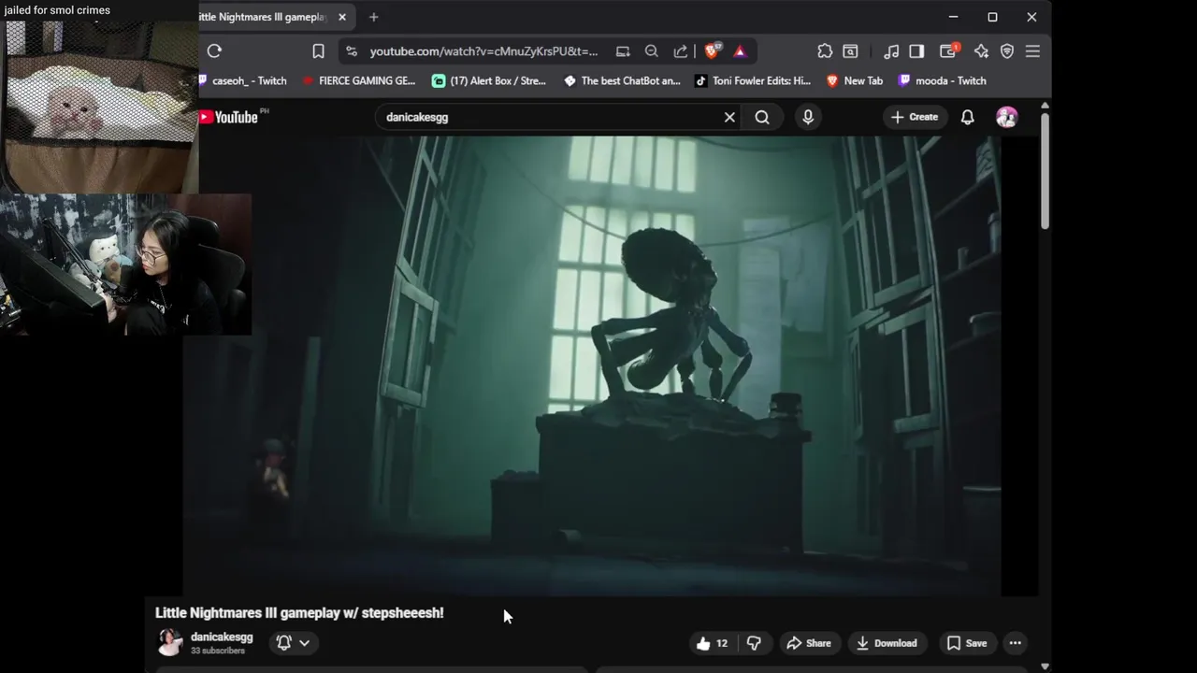The image size is (1197, 673).
Task: Open Brave Wallet icon with red badge
Action: click(x=948, y=51)
